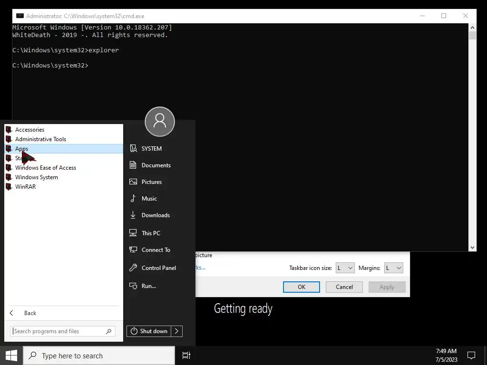Click the taskbar clock and date
The height and width of the screenshot is (365, 487).
pos(446,355)
